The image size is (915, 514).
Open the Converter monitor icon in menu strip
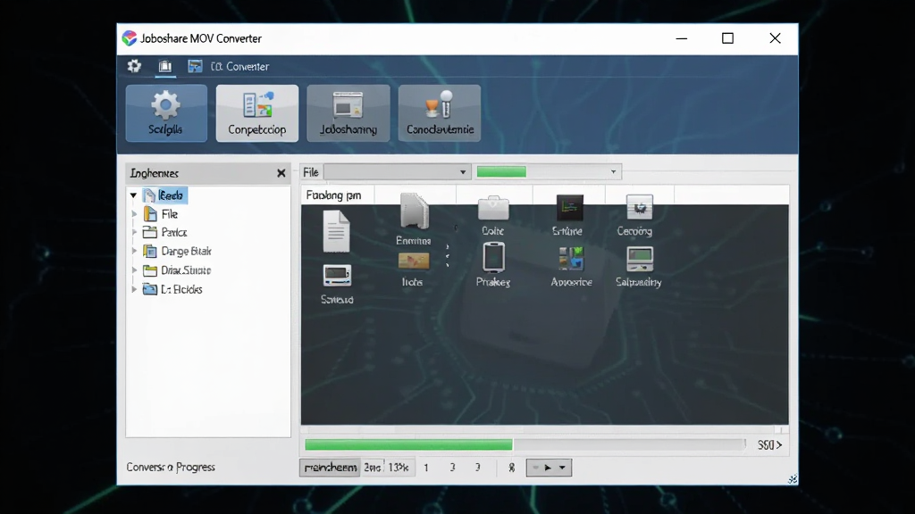195,66
